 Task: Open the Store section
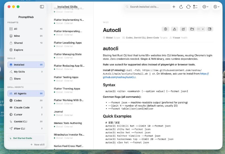[x=26, y=79]
